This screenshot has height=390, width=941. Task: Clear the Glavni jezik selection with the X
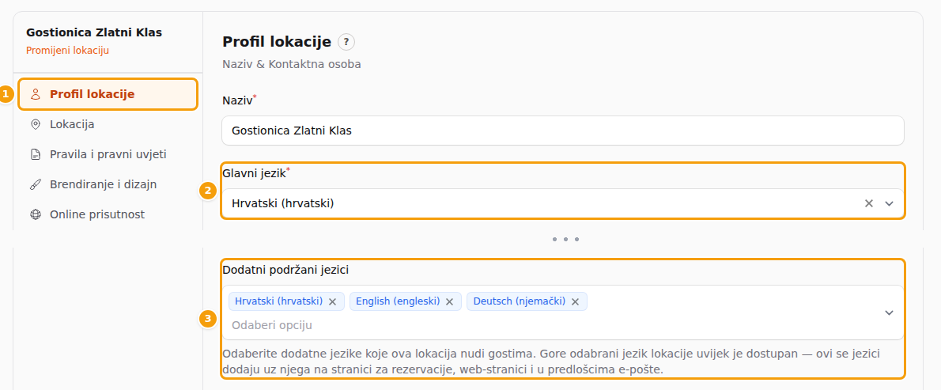point(868,203)
